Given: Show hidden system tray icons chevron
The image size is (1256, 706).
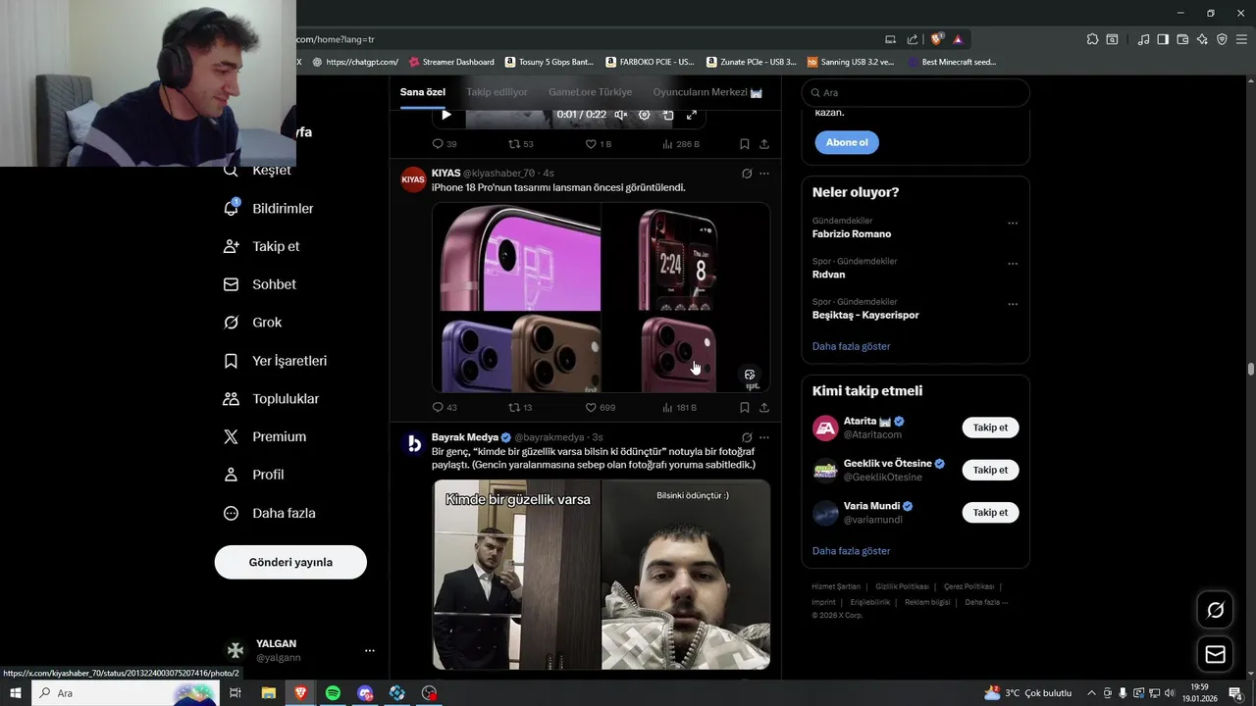Looking at the screenshot, I should [1091, 693].
